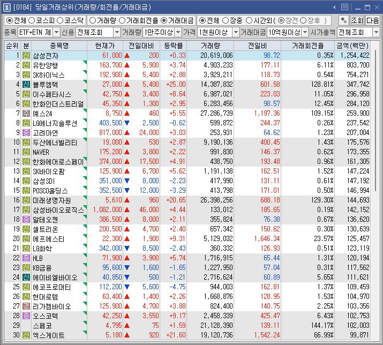The height and width of the screenshot is (345, 383).
Task: Select the 거래회전율 radio button
Action: (x=122, y=20)
